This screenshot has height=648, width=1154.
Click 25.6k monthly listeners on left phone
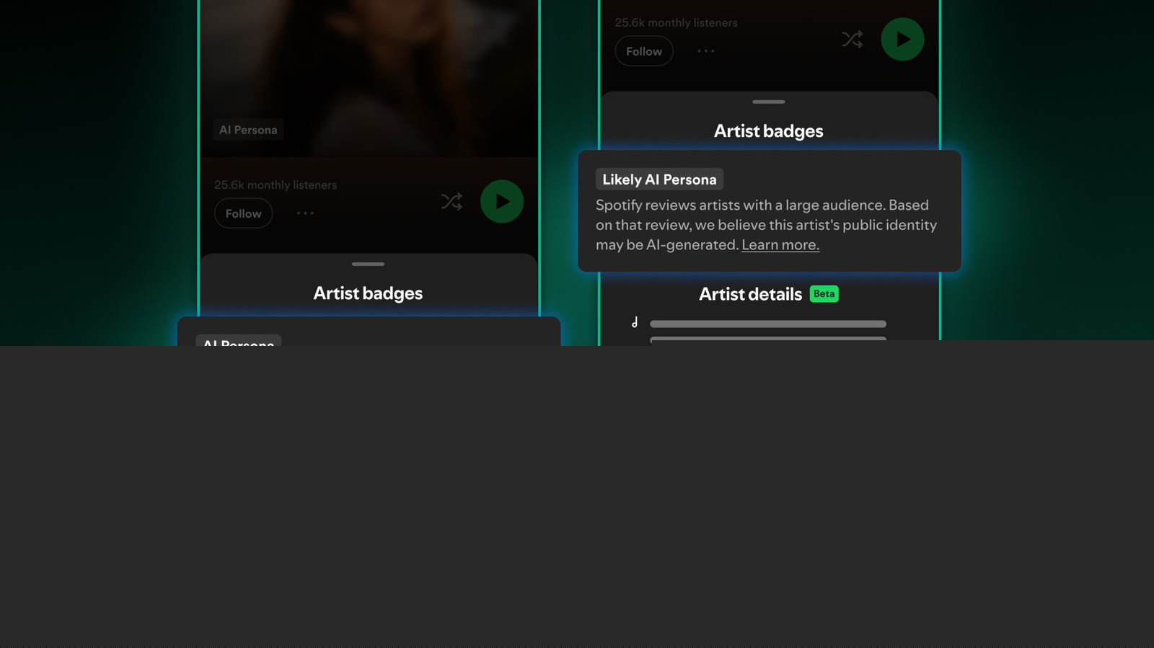(276, 185)
